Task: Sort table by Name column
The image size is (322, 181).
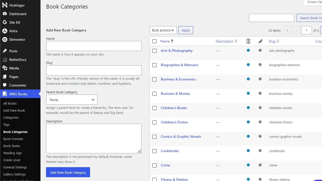Action: tap(167, 41)
